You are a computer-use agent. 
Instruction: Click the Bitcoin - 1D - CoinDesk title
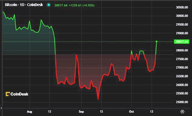coord(24,5)
